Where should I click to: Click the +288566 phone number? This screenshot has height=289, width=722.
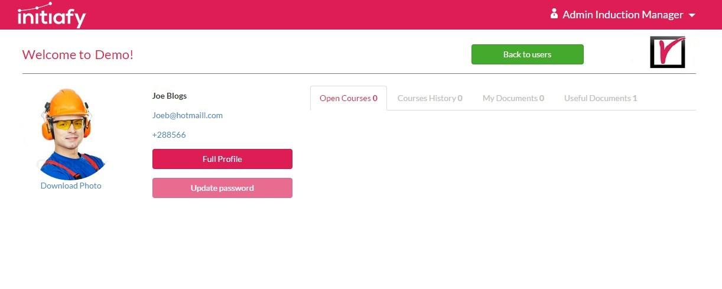click(x=169, y=135)
